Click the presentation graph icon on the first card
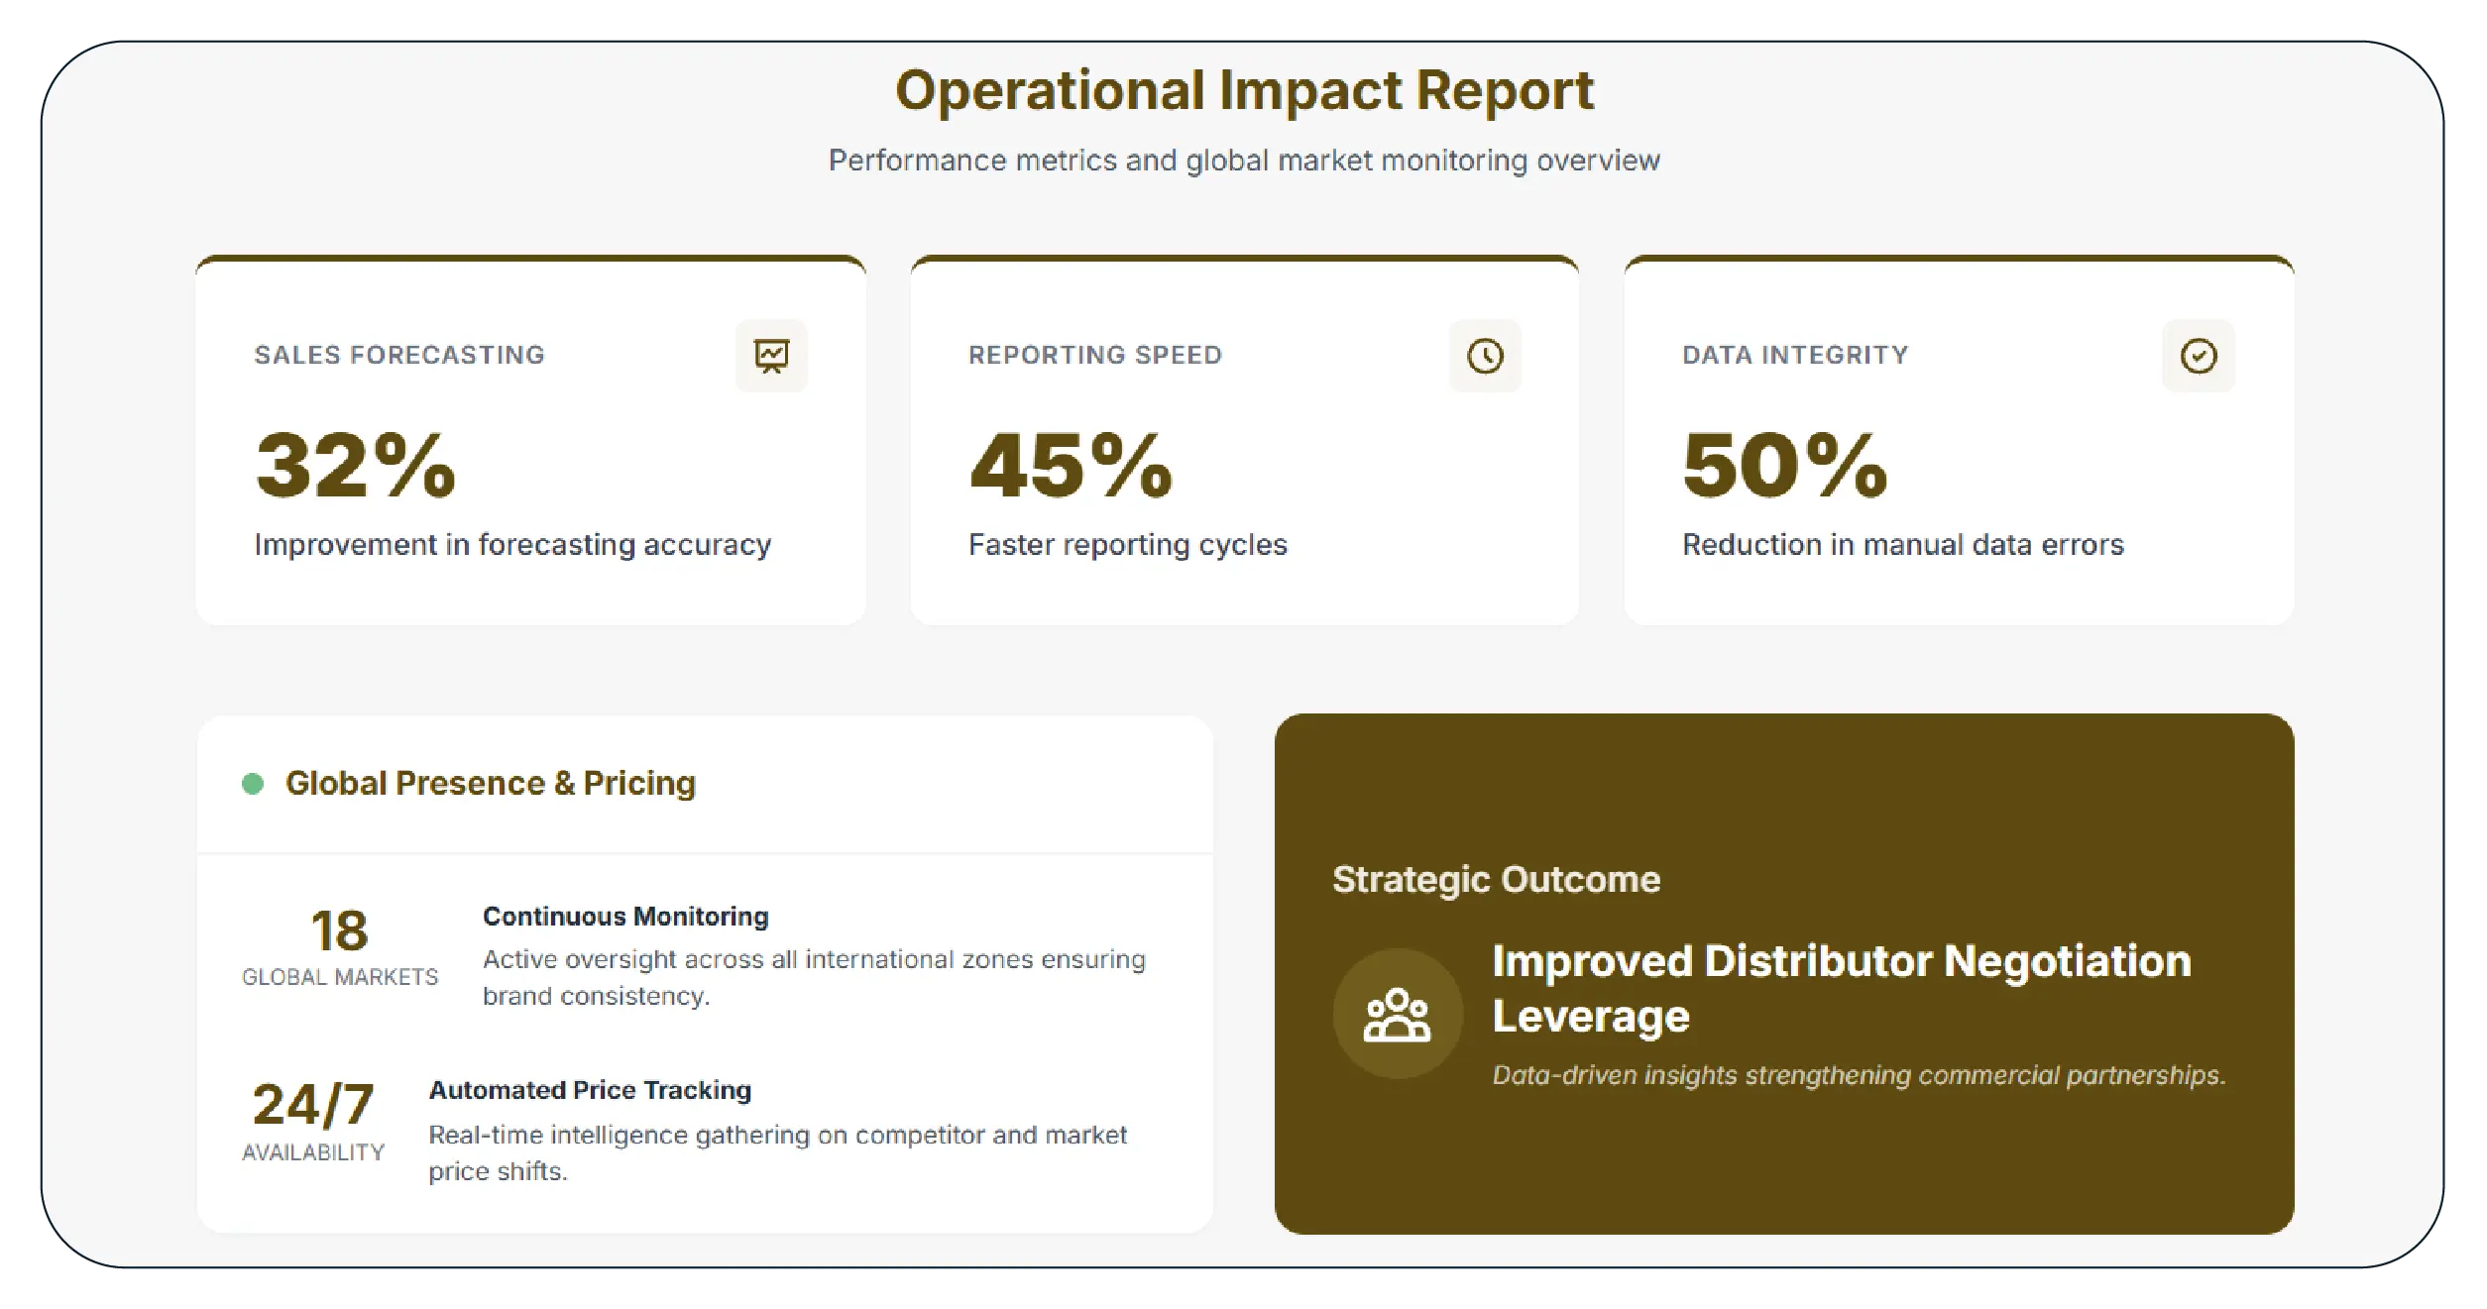This screenshot has height=1309, width=2487. (772, 356)
